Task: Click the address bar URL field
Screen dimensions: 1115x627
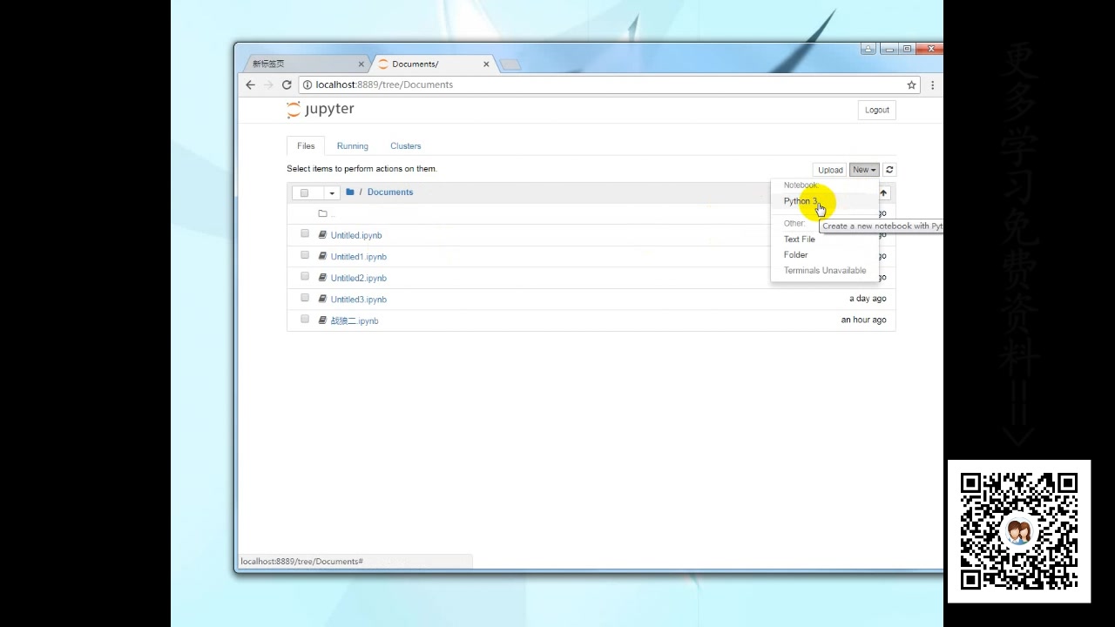Action: click(610, 84)
